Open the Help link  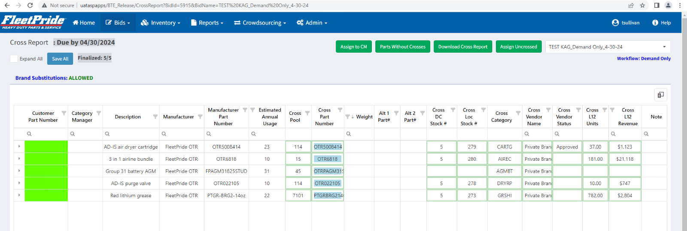point(661,23)
